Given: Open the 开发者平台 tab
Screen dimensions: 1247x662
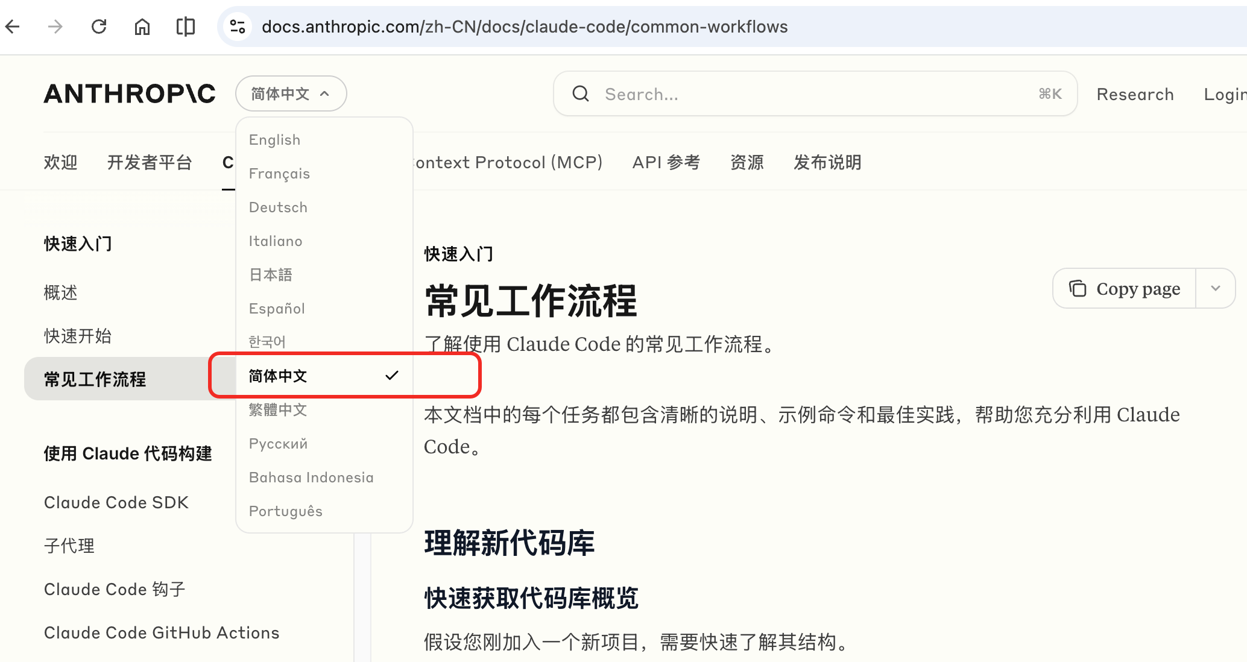Looking at the screenshot, I should (150, 162).
